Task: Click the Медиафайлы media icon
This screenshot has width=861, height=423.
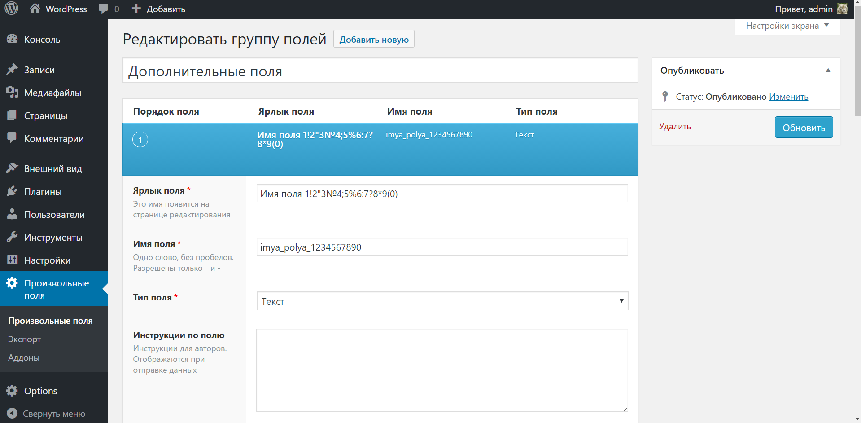Action: tap(12, 93)
